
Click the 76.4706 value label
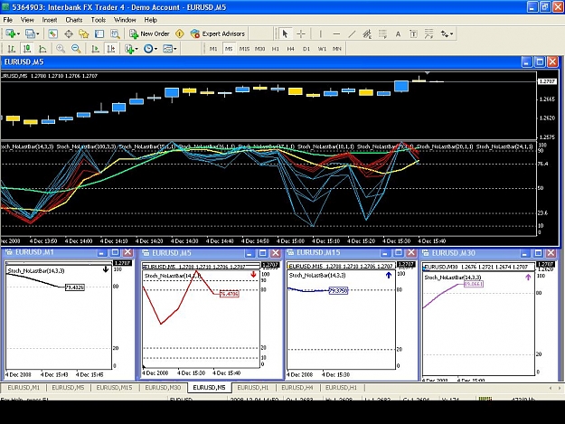click(230, 294)
